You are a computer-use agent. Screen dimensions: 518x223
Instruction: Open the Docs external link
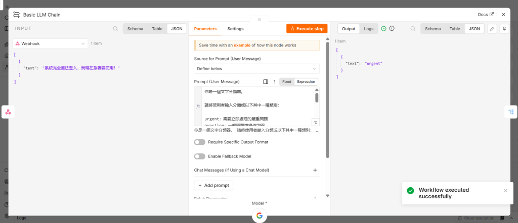486,15
